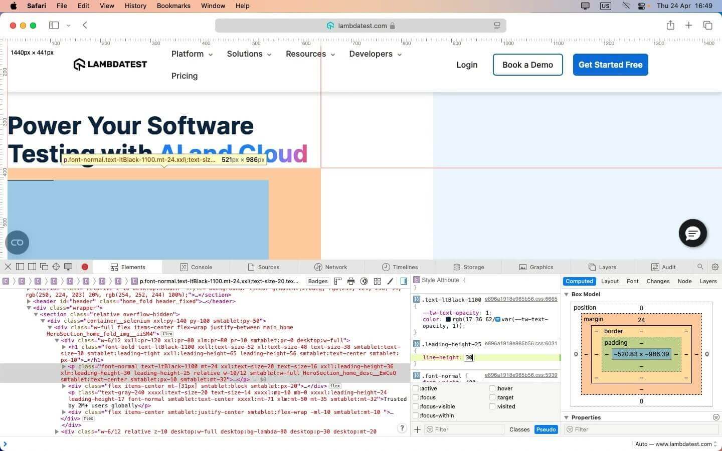Open the Bookmarks menu in the menu bar
The width and height of the screenshot is (722, 451).
(x=173, y=6)
